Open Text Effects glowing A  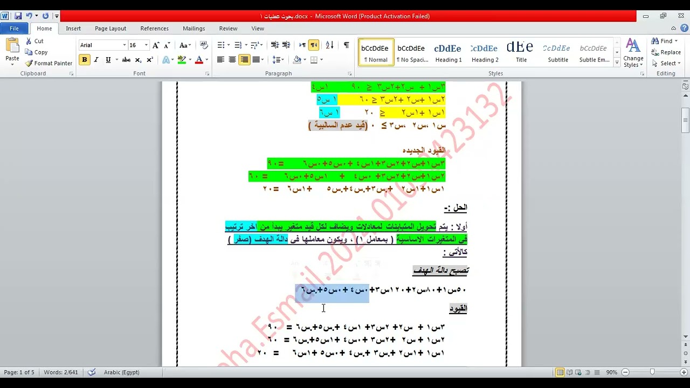point(166,60)
